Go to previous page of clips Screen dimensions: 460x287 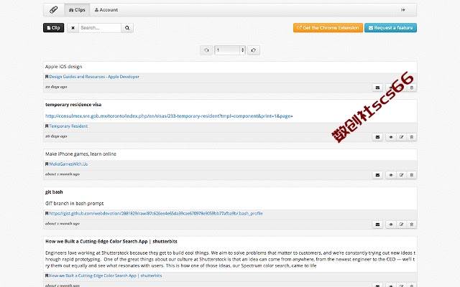206,50
